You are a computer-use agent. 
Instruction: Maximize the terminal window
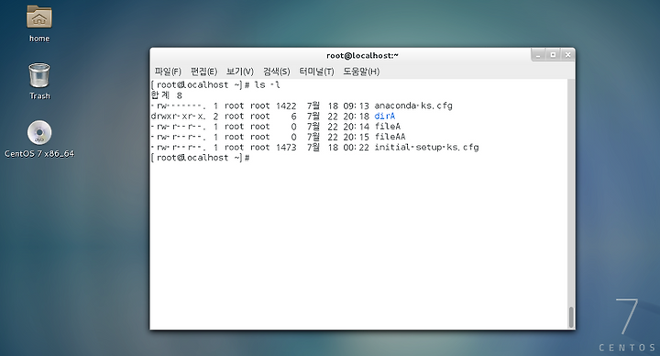553,55
